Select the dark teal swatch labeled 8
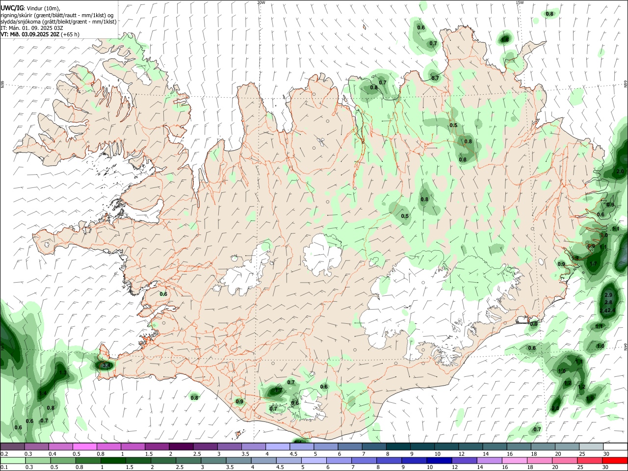The width and height of the screenshot is (628, 471). click(x=397, y=447)
